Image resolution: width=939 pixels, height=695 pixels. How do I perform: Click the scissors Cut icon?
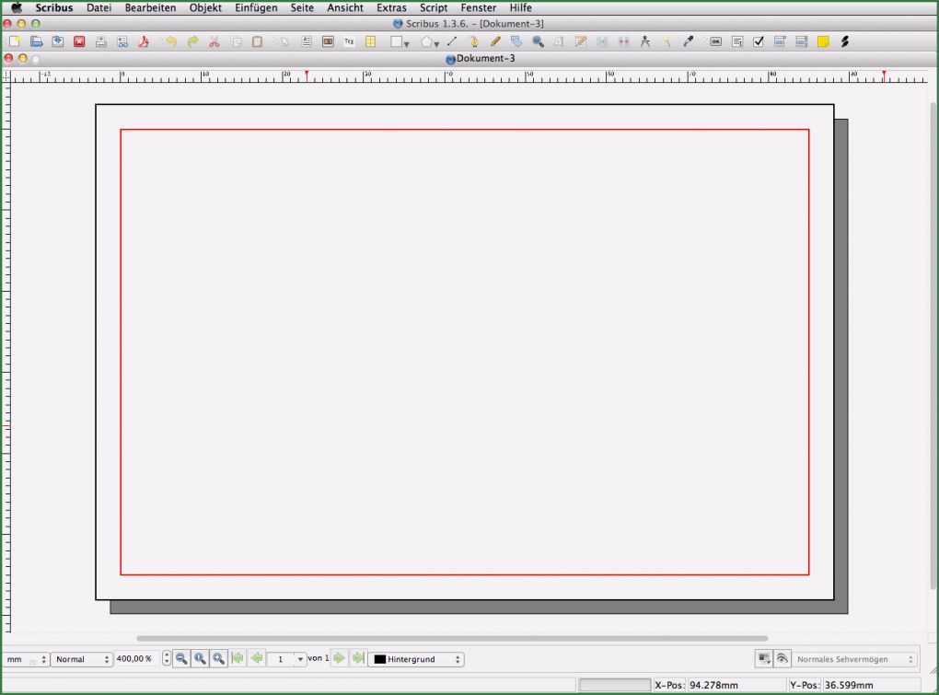[x=214, y=41]
